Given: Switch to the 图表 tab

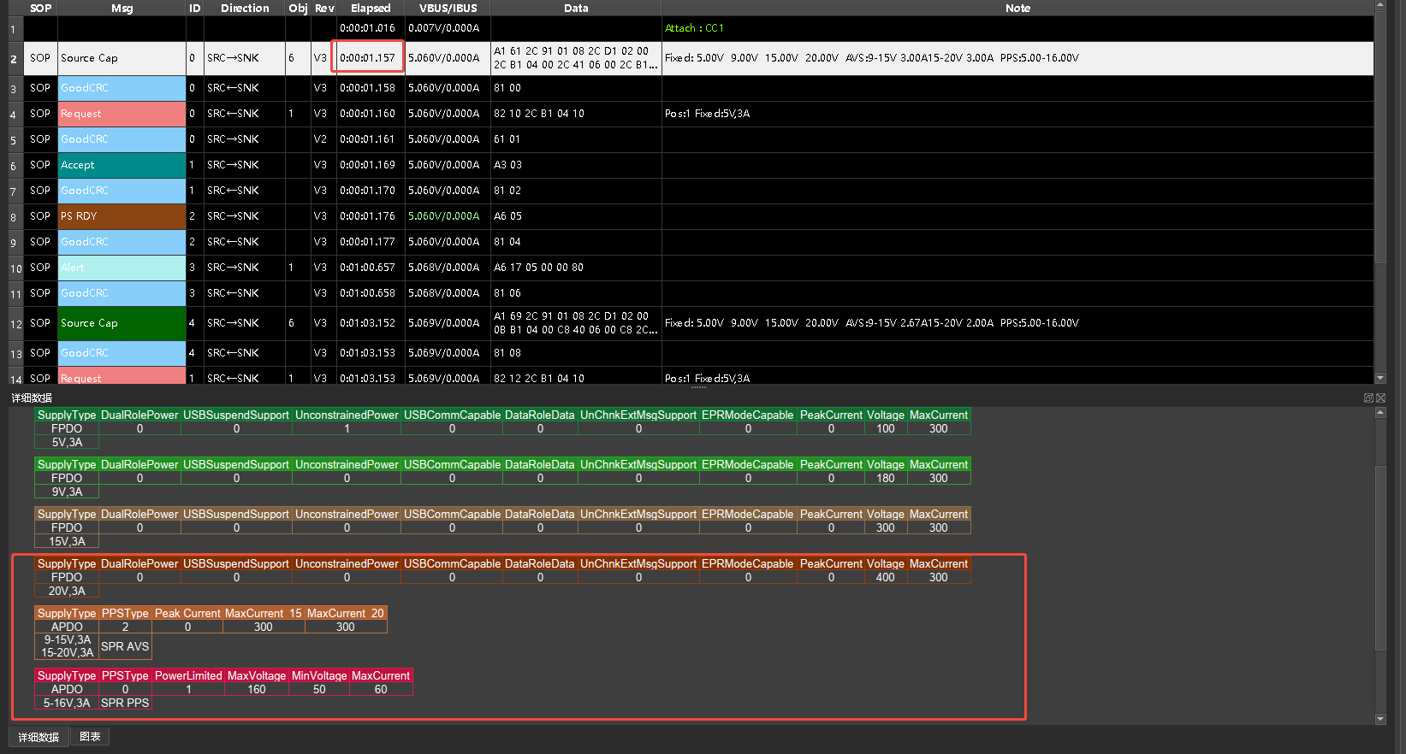Looking at the screenshot, I should [x=90, y=736].
